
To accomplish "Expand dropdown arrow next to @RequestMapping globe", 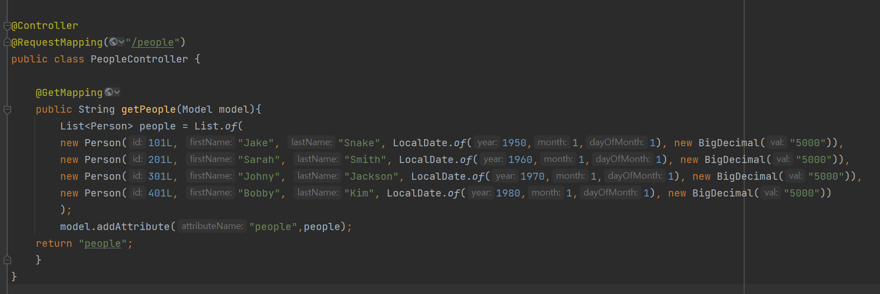I will pyautogui.click(x=122, y=42).
